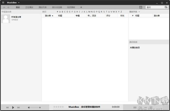Sort by 演出者 column header

[x=48, y=16]
